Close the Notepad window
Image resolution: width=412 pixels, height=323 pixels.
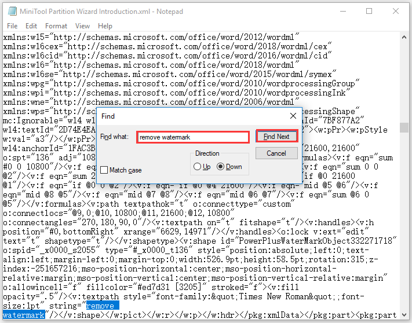pos(396,11)
